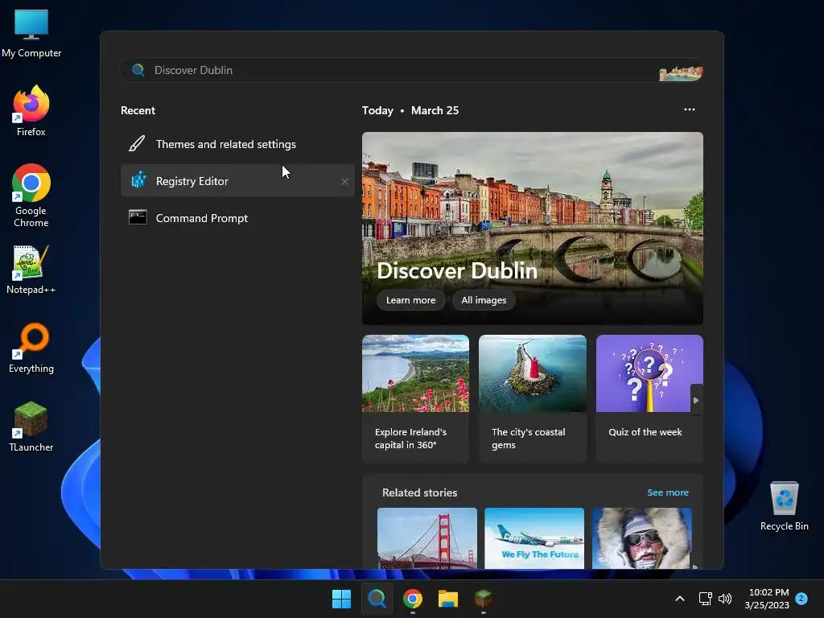Click the Related stories heading
The image size is (824, 618).
point(420,492)
